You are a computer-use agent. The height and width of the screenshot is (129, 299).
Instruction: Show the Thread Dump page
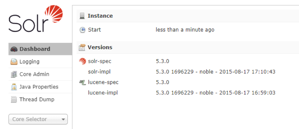(37, 99)
